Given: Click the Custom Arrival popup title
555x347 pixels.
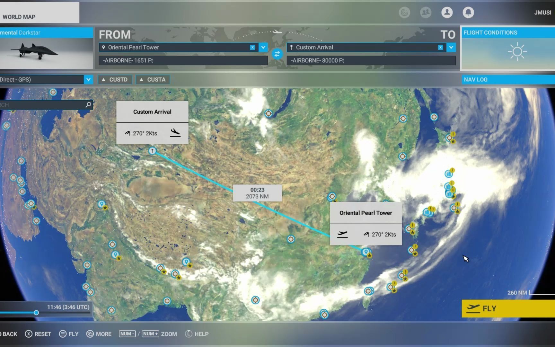Looking at the screenshot, I should coord(152,112).
